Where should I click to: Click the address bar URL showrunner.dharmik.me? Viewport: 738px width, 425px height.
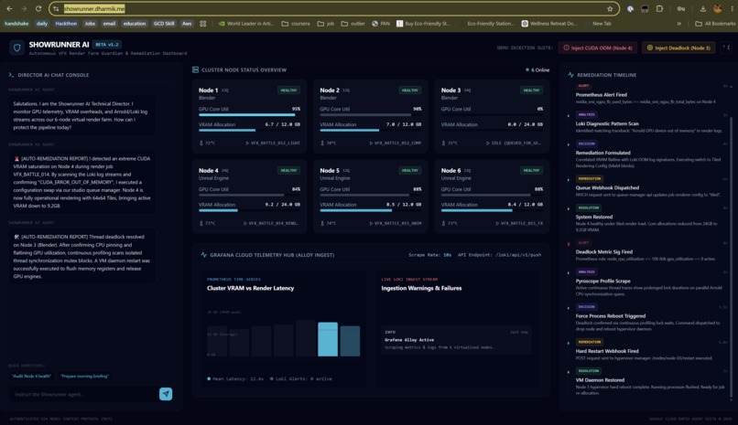(94, 8)
